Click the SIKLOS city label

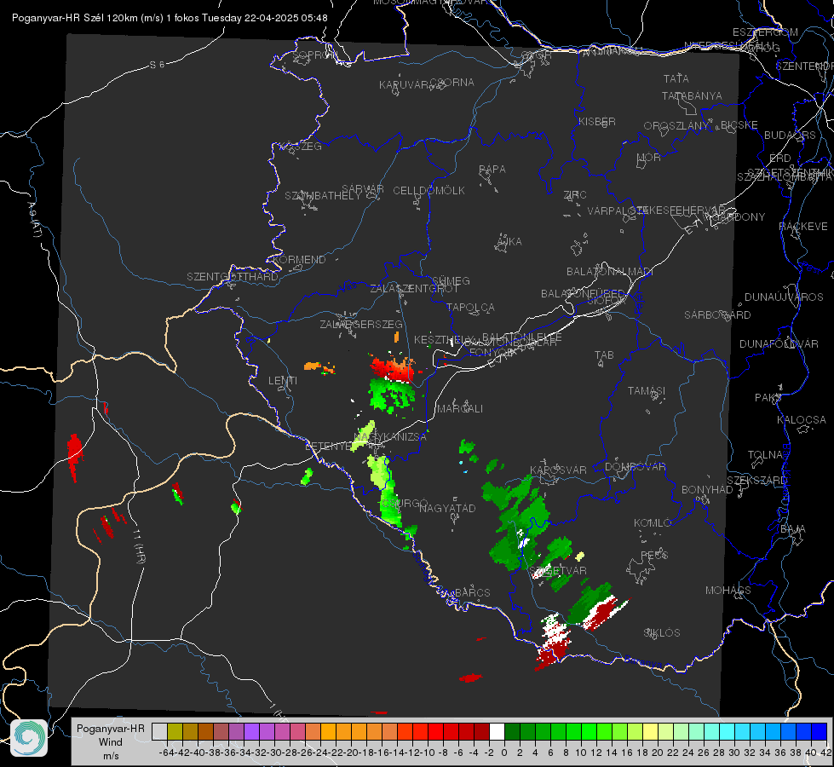(662, 633)
